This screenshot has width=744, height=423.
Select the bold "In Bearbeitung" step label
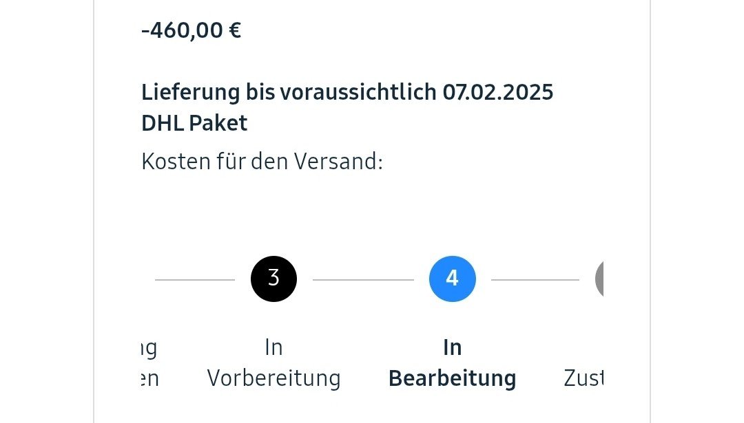pos(452,362)
